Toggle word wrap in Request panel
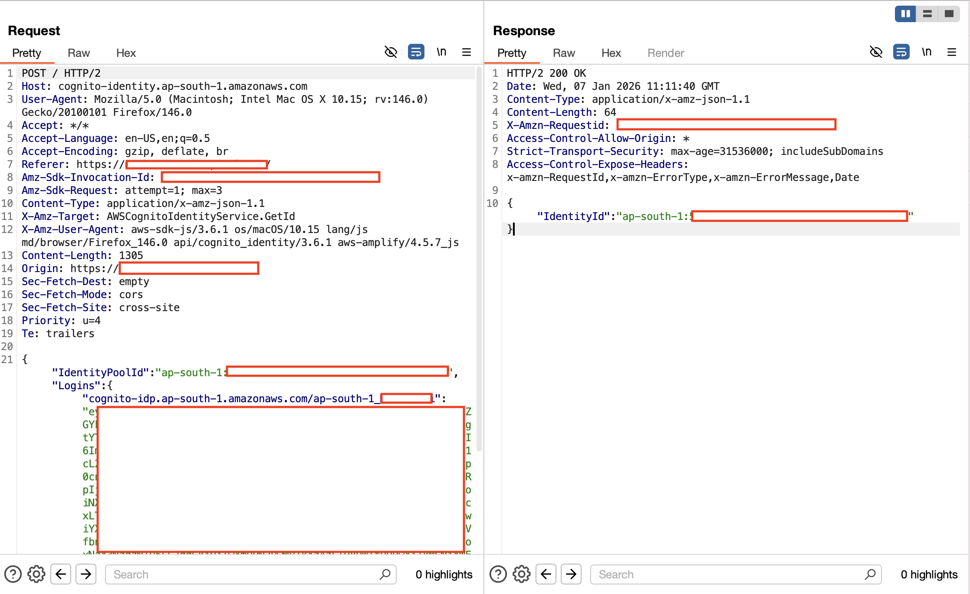970x594 pixels. tap(416, 52)
